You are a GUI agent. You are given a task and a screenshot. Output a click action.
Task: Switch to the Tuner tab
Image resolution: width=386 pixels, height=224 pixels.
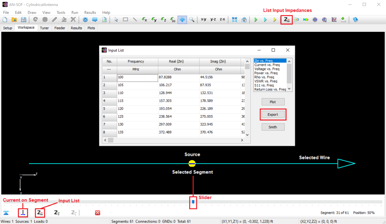pos(44,27)
